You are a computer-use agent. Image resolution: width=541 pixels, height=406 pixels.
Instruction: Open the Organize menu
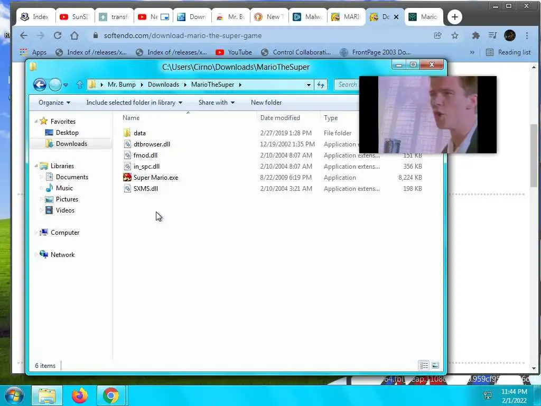point(54,103)
